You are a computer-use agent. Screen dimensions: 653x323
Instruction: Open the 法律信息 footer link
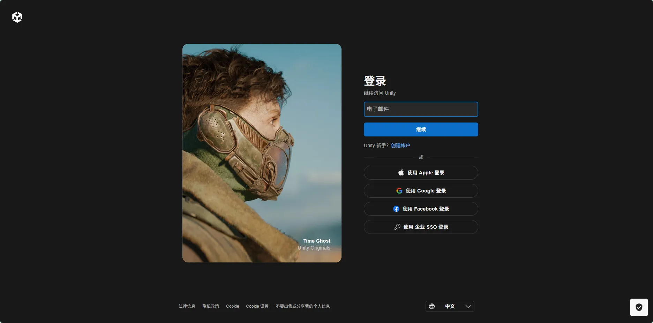click(187, 306)
